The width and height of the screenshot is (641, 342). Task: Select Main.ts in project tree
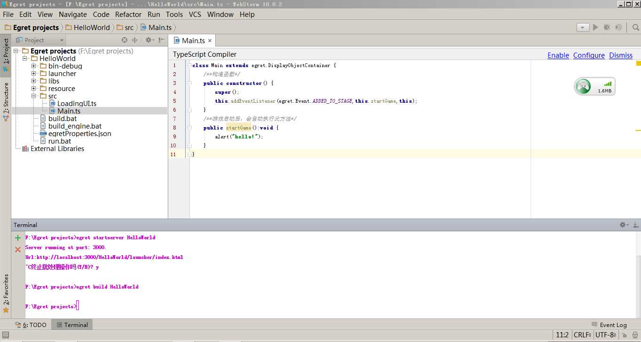[x=65, y=111]
